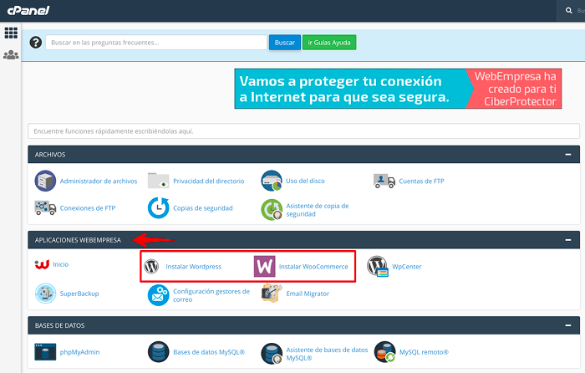Open the Administrador de archivos link
Image resolution: width=585 pixels, height=373 pixels.
click(99, 181)
